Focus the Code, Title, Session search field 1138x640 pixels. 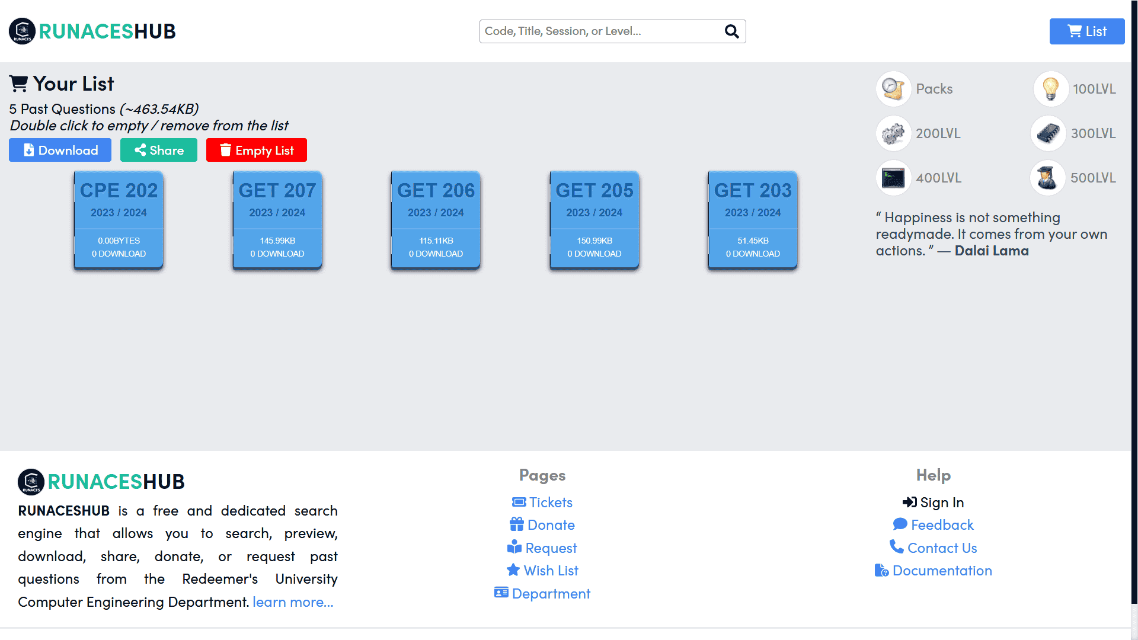[602, 31]
